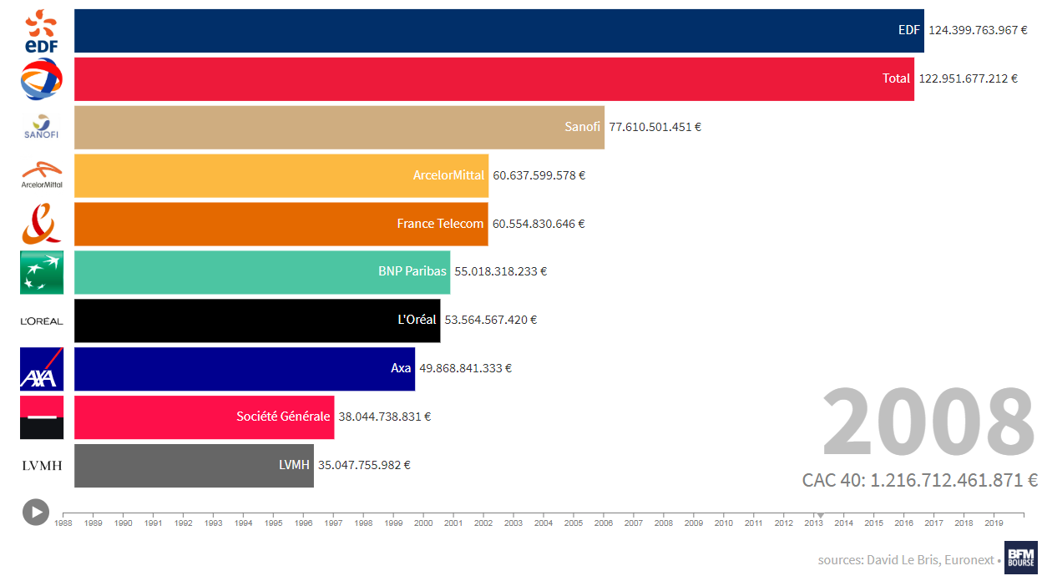
Task: Jump to 1998 on the timeline
Action: [363, 523]
